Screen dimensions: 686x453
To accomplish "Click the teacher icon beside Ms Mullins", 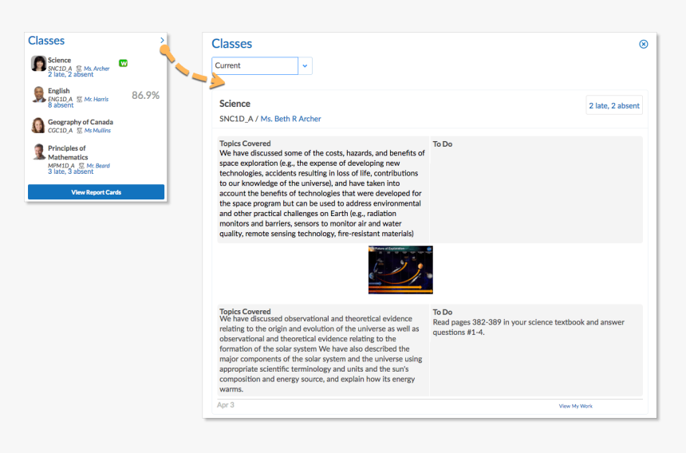I will pyautogui.click(x=79, y=130).
